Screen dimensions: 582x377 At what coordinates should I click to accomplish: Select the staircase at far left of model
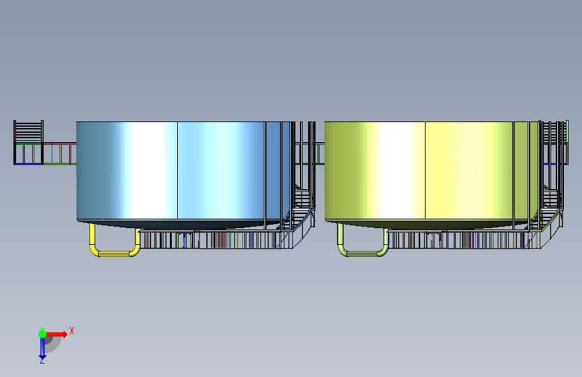28,132
